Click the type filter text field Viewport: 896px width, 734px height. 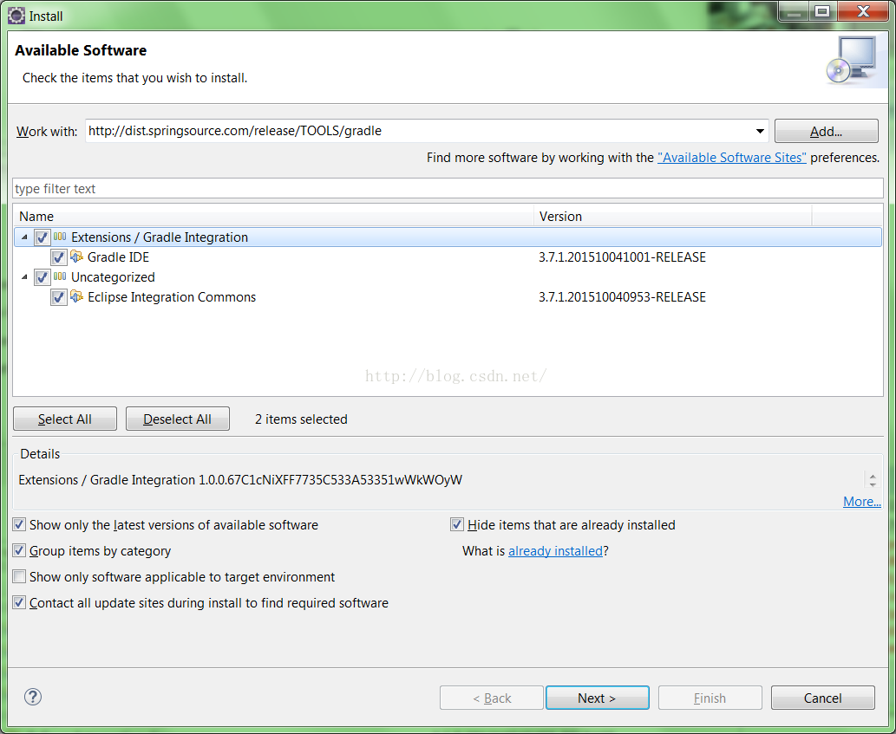(448, 188)
